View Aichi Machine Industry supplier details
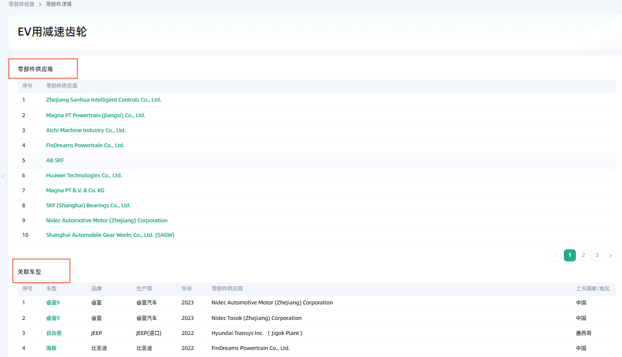 click(x=86, y=130)
